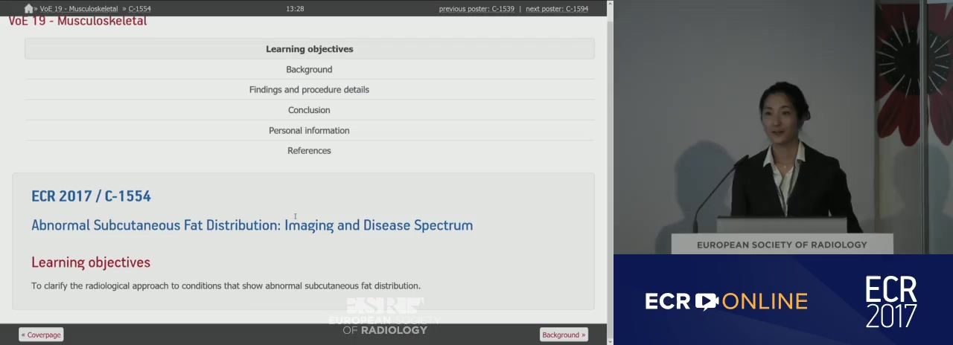This screenshot has height=345, width=953.
Task: Open the C-1554 breadcrumb link
Action: click(139, 9)
